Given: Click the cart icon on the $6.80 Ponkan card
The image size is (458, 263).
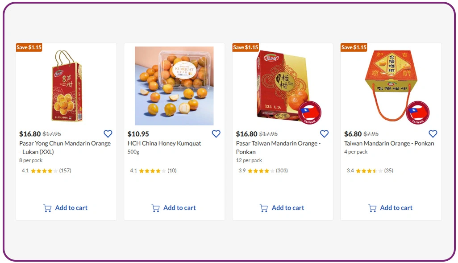Looking at the screenshot, I should point(372,208).
